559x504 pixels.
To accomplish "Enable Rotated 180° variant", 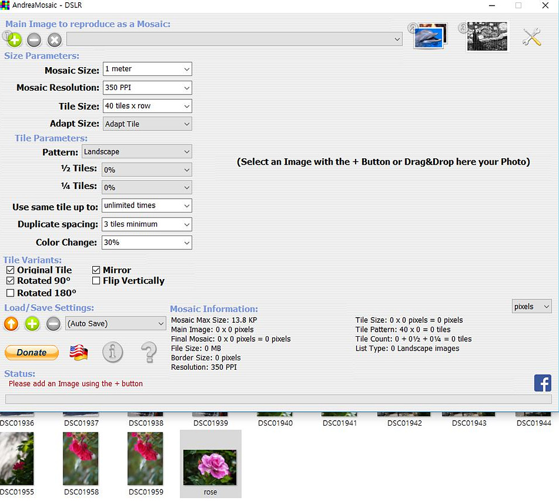I will coord(10,293).
